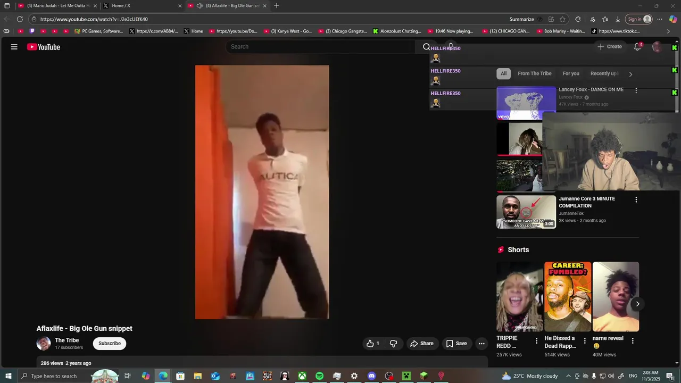Viewport: 681px width, 383px height.
Task: Open Edge tab actions menu icon
Action: click(7, 6)
